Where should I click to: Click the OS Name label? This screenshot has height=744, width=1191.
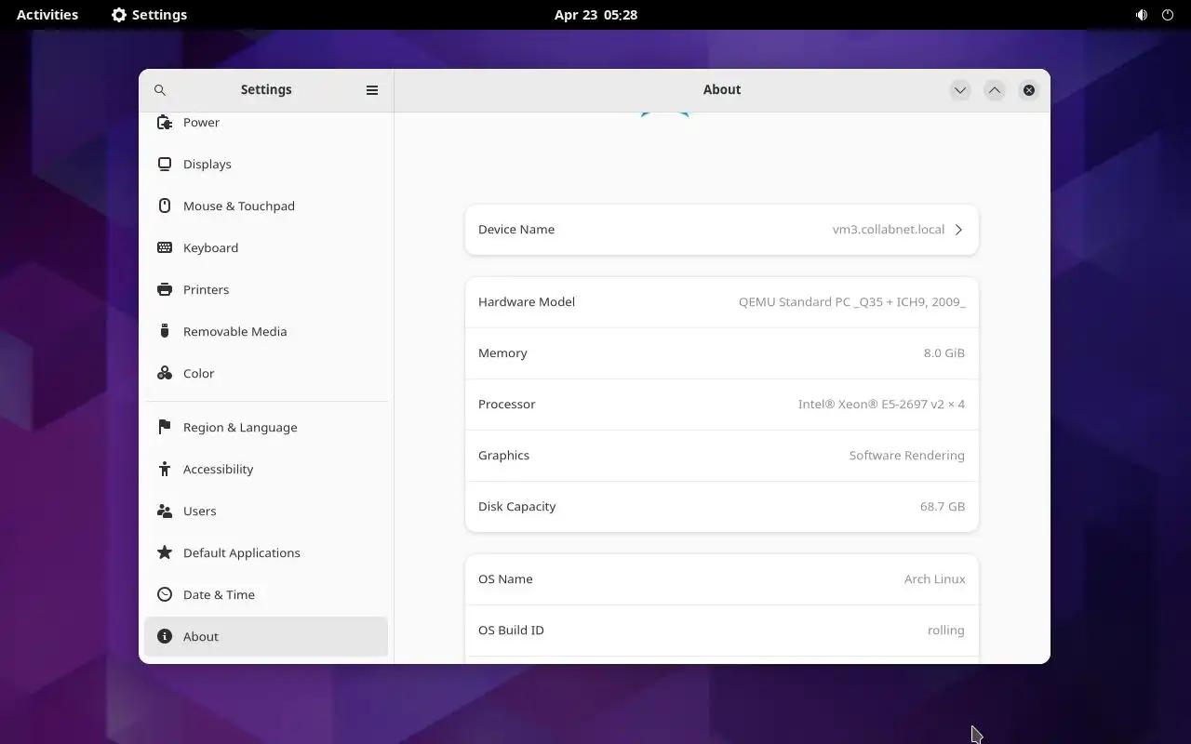coord(505,579)
